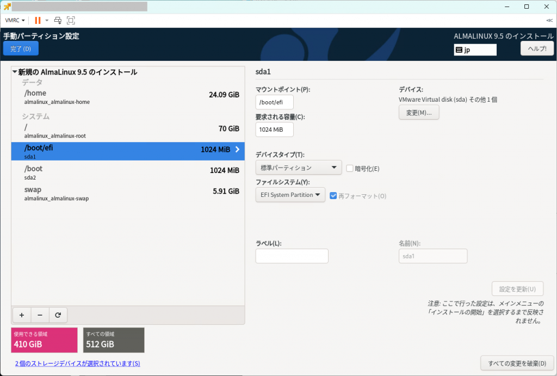Click the 使用できる領域 410 GiB box

coord(44,340)
